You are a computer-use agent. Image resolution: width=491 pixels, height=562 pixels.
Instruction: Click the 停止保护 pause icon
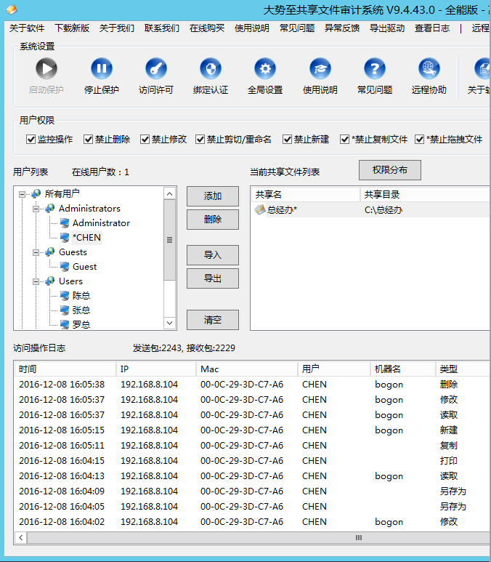102,70
